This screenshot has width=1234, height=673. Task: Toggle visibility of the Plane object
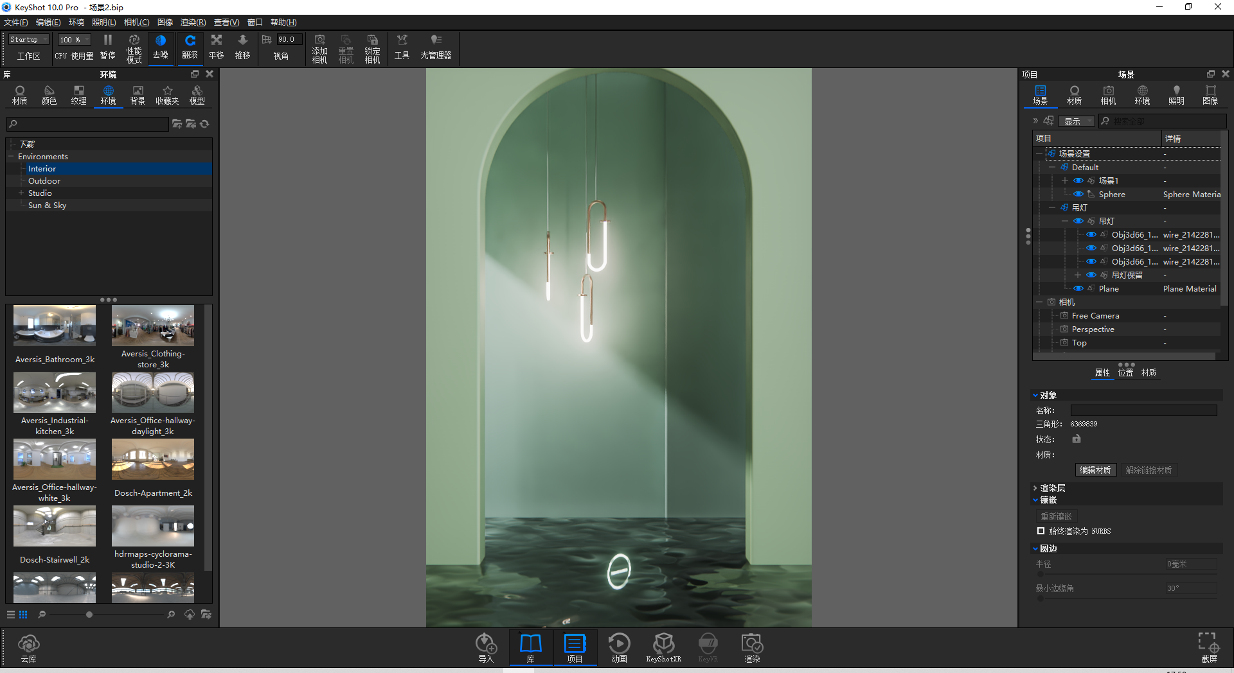[1078, 288]
